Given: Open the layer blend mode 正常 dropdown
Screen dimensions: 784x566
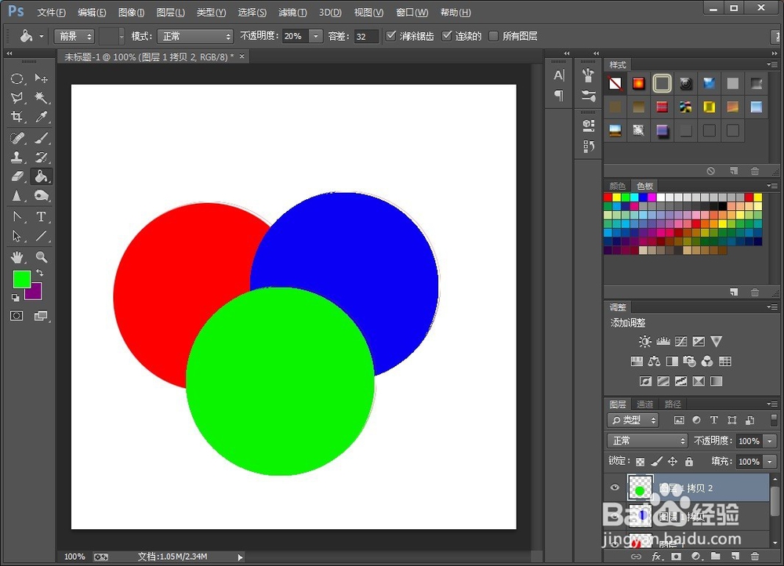Looking at the screenshot, I should coord(648,441).
